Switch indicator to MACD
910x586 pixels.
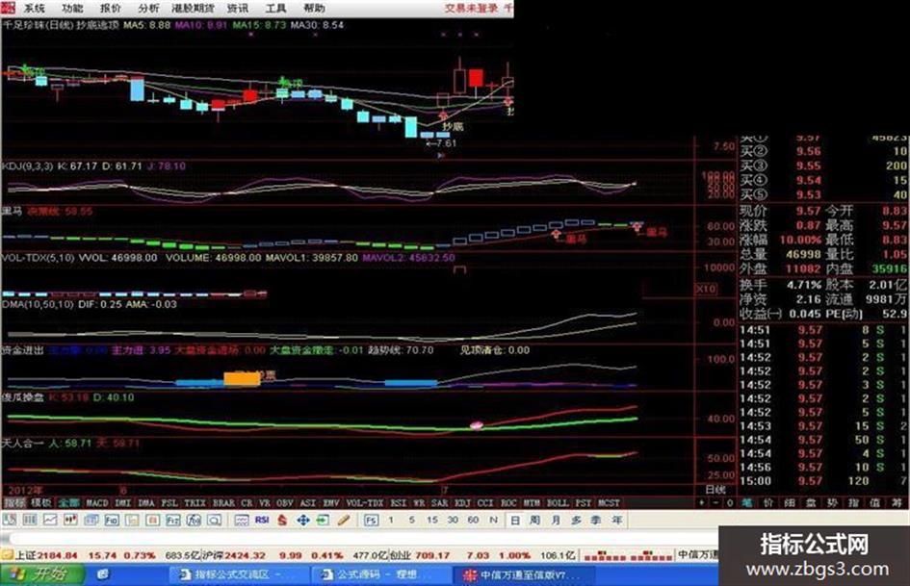tap(97, 502)
